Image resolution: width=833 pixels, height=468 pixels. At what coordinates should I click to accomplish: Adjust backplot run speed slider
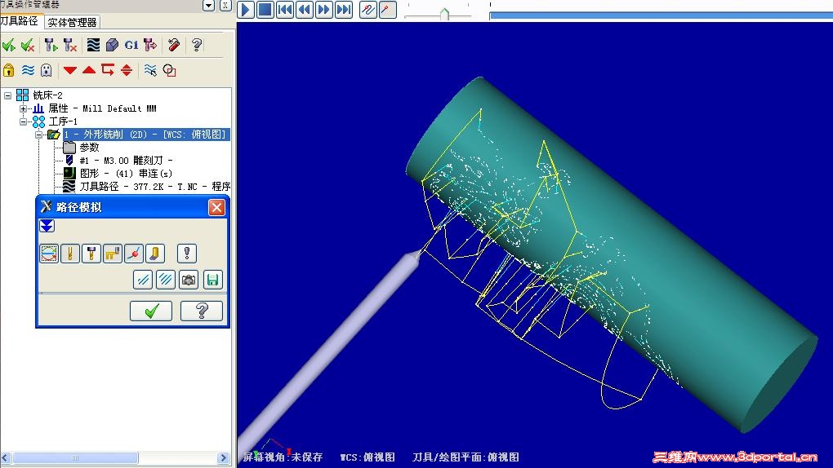[444, 14]
